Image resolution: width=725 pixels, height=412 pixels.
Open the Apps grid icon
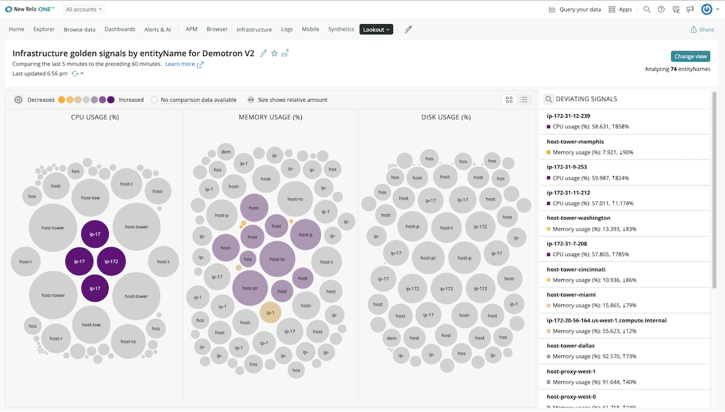[x=612, y=9]
